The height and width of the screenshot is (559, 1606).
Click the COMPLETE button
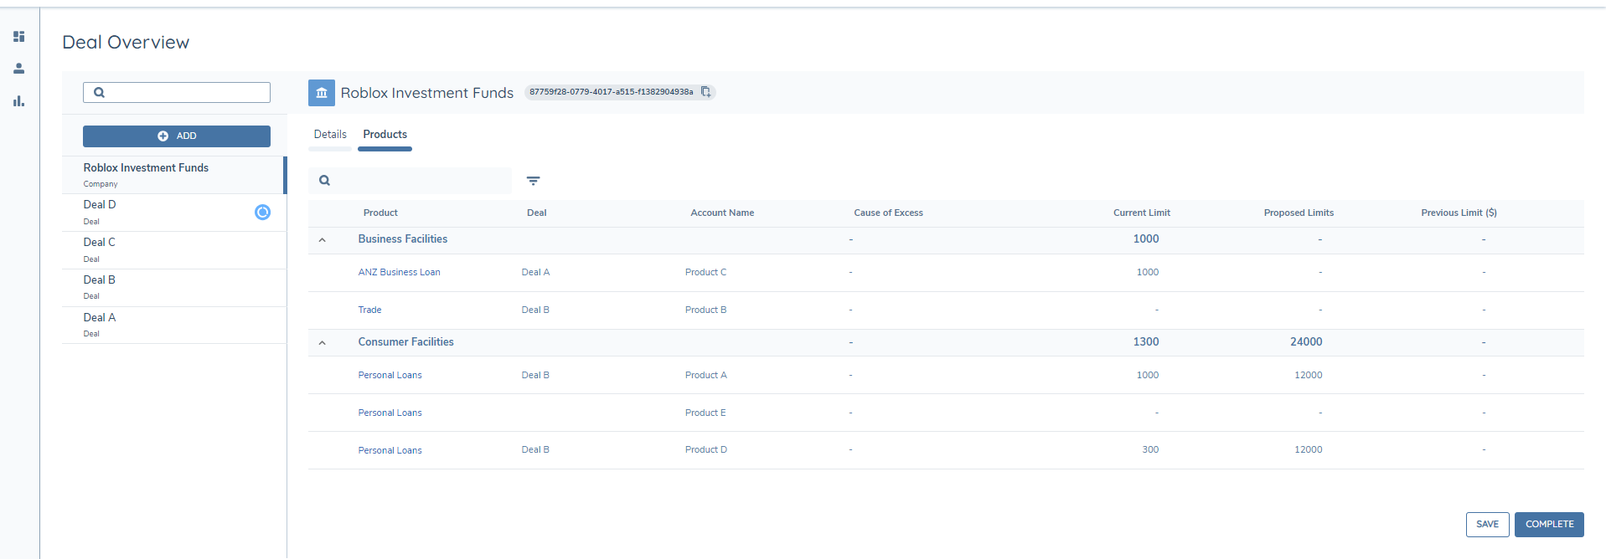tap(1548, 525)
